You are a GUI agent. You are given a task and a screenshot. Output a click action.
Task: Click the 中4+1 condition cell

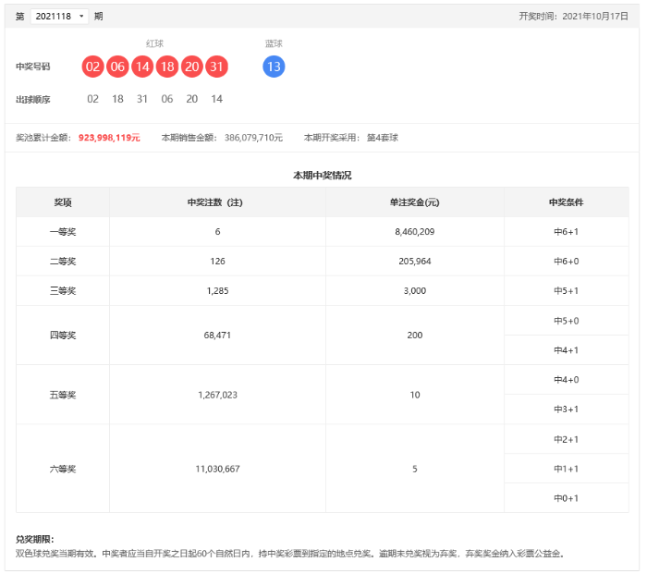coord(566,350)
